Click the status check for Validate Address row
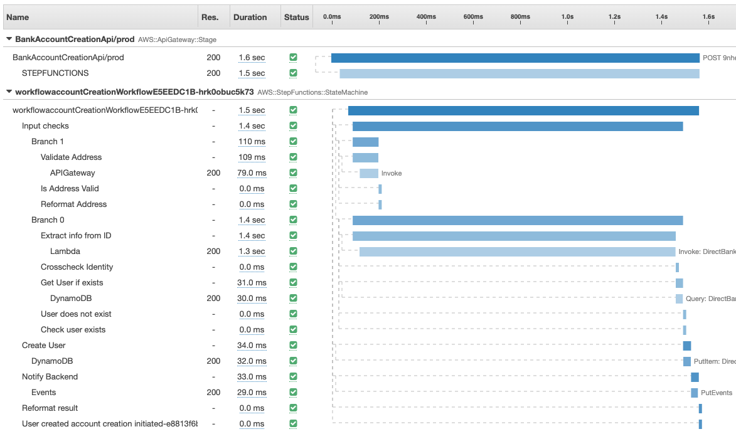 (x=293, y=157)
